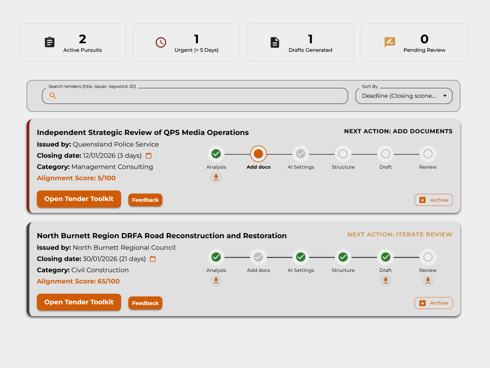
Task: Open Tender Toolkit for QPS Media Operations
Action: click(79, 199)
